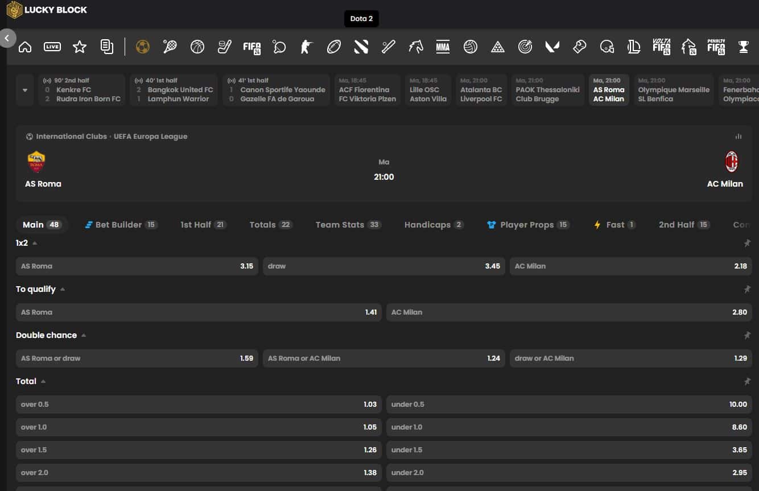Select the volleyball sport icon

pos(471,47)
